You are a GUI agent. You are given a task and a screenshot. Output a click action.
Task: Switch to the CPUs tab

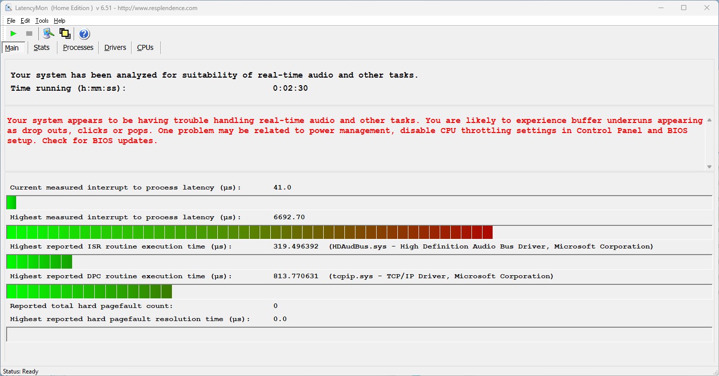point(145,47)
